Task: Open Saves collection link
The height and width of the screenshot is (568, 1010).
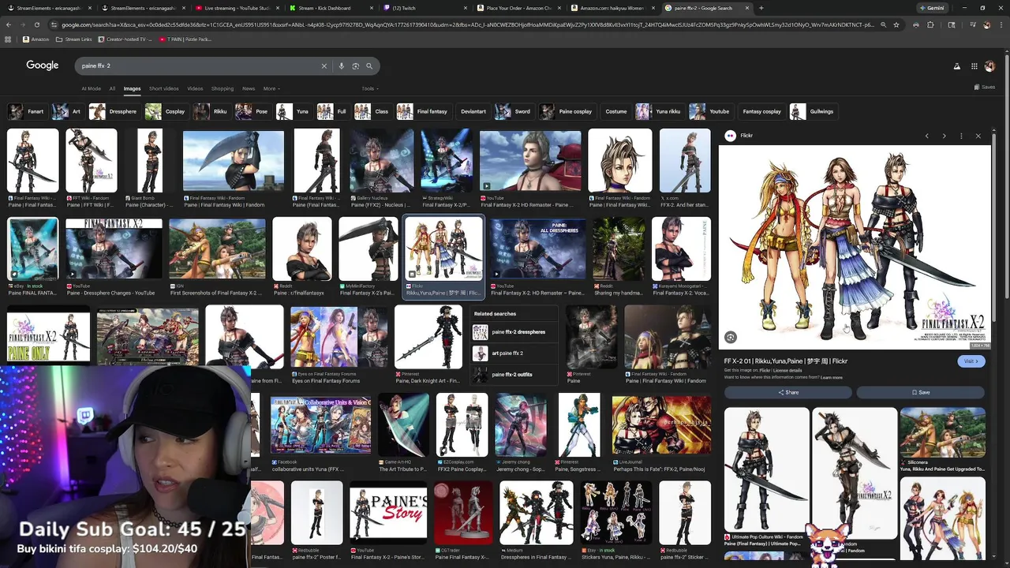Action: click(985, 87)
